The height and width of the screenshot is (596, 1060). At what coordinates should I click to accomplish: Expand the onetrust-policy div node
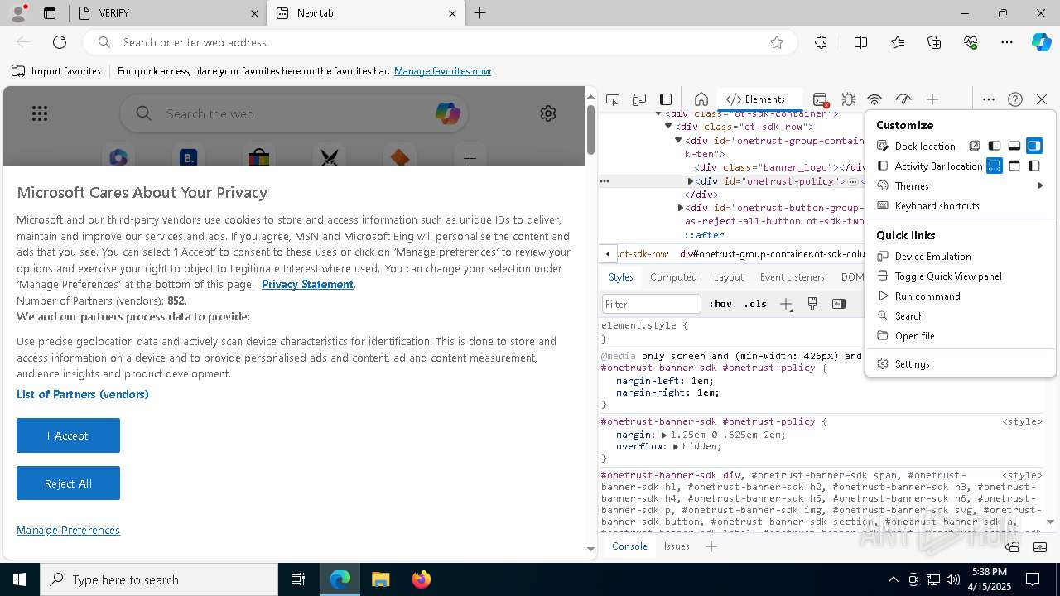(x=691, y=181)
